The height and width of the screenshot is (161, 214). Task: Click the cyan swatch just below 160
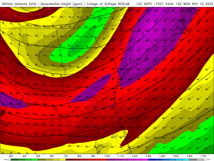pos(186,159)
